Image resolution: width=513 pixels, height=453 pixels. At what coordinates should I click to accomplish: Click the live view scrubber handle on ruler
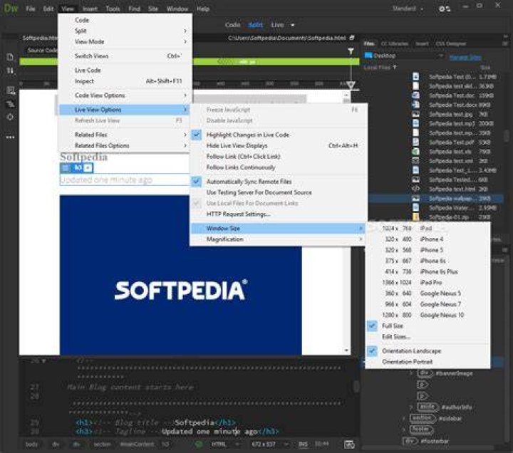click(351, 85)
